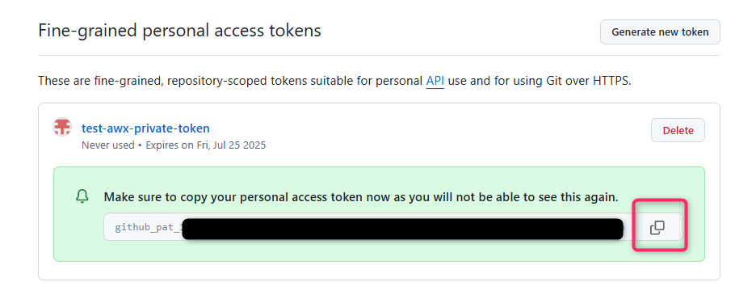
Task: Click the Make sure to copy warning message
Action: coord(361,197)
